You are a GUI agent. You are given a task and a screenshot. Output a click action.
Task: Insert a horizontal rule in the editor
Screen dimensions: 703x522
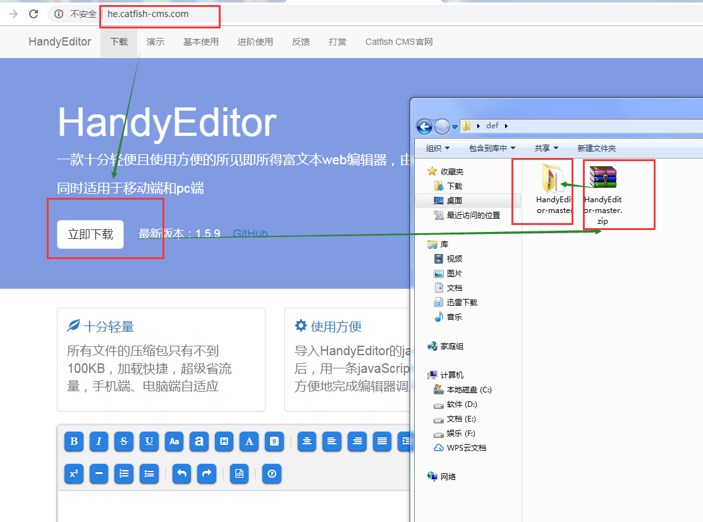(x=99, y=473)
